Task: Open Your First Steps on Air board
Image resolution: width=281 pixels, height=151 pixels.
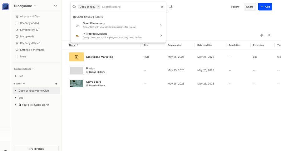Action: tap(34, 105)
